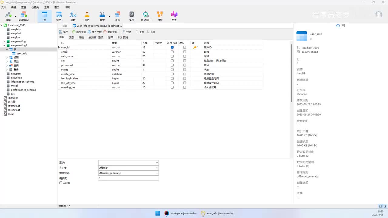Image resolution: width=388 pixels, height=218 pixels.
Task: Open the 窗口 Window menu
Action: [x=57, y=7]
